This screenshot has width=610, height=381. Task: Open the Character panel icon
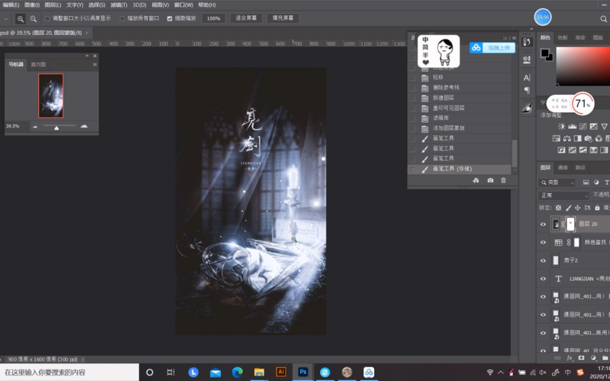tap(527, 78)
